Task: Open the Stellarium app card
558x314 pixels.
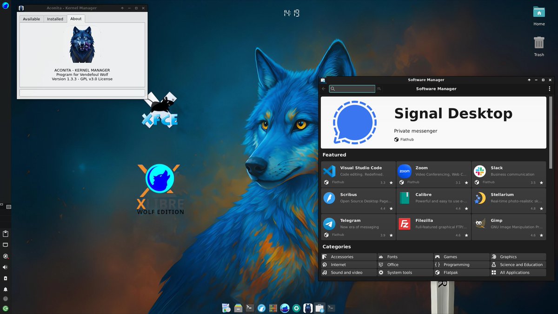Action: 509,201
